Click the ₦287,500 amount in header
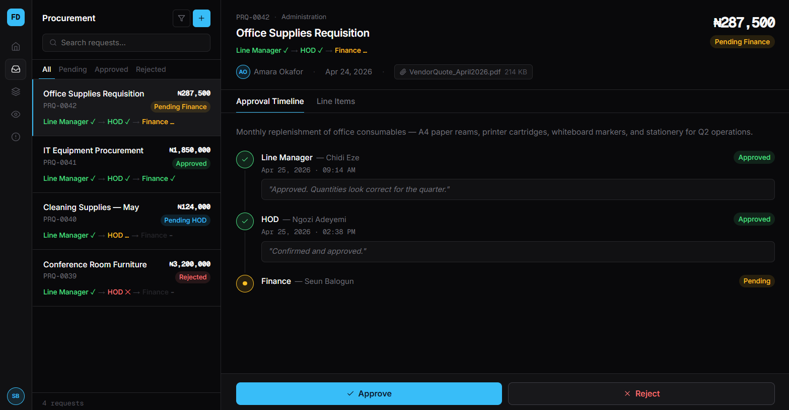Screen dimensions: 789x410 point(744,23)
